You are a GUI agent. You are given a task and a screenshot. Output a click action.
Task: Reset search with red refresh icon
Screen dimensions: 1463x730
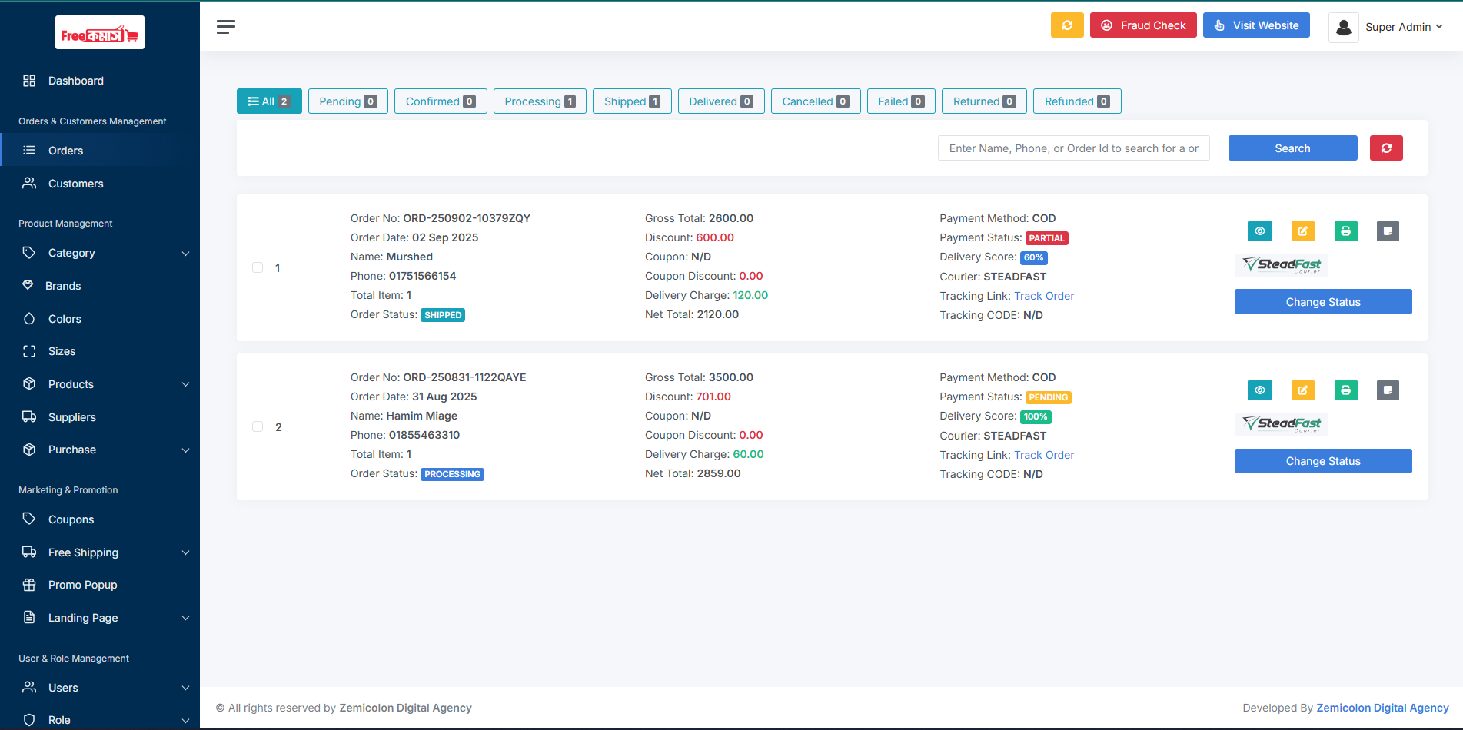coord(1385,148)
